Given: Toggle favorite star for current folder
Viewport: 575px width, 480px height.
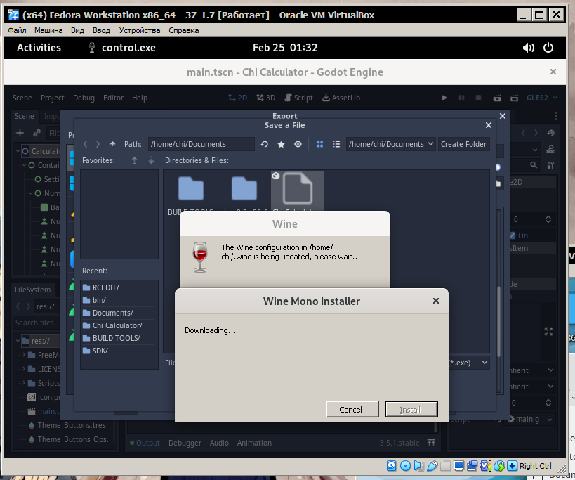Looking at the screenshot, I should coord(282,144).
